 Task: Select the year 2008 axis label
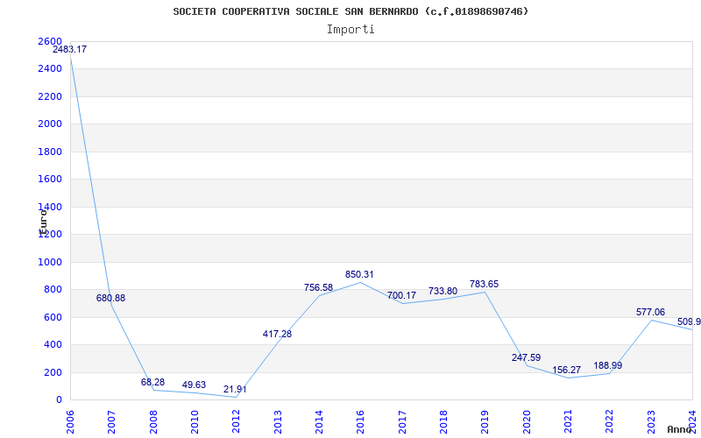point(153,421)
